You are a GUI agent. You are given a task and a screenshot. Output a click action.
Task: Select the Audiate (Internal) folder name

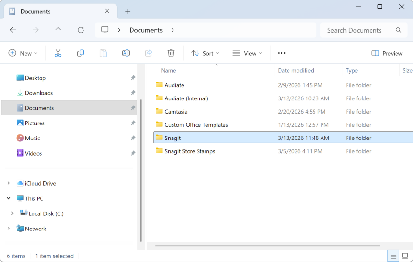(186, 98)
